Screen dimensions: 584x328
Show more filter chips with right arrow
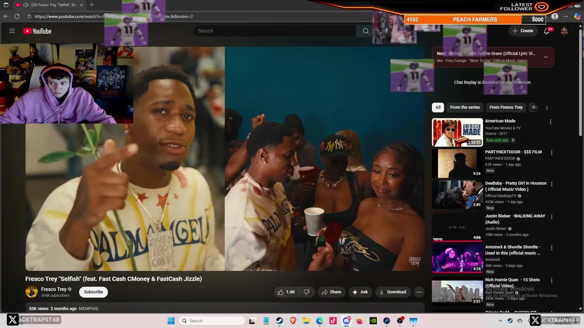click(547, 108)
